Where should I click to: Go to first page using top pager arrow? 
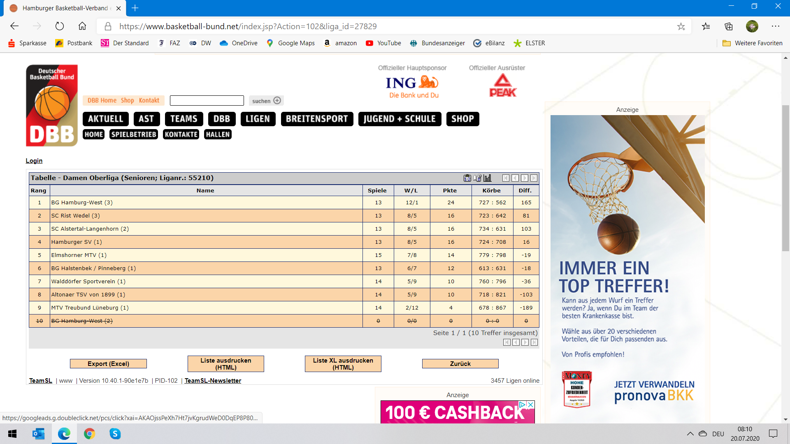(x=506, y=178)
